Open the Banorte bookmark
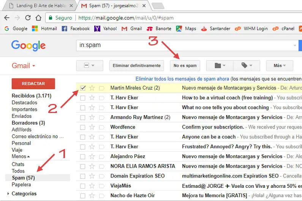 tap(159, 29)
